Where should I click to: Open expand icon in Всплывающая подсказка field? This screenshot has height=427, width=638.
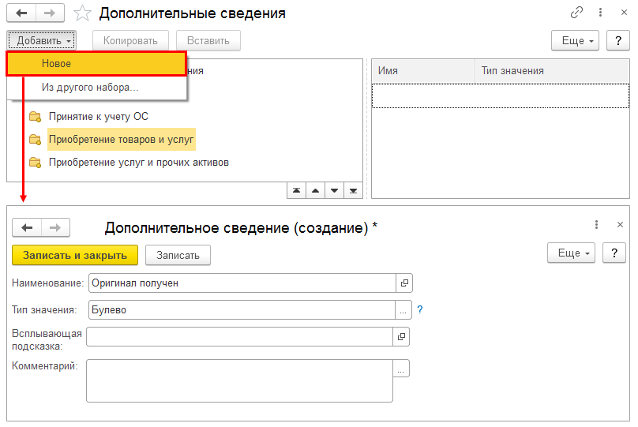401,337
